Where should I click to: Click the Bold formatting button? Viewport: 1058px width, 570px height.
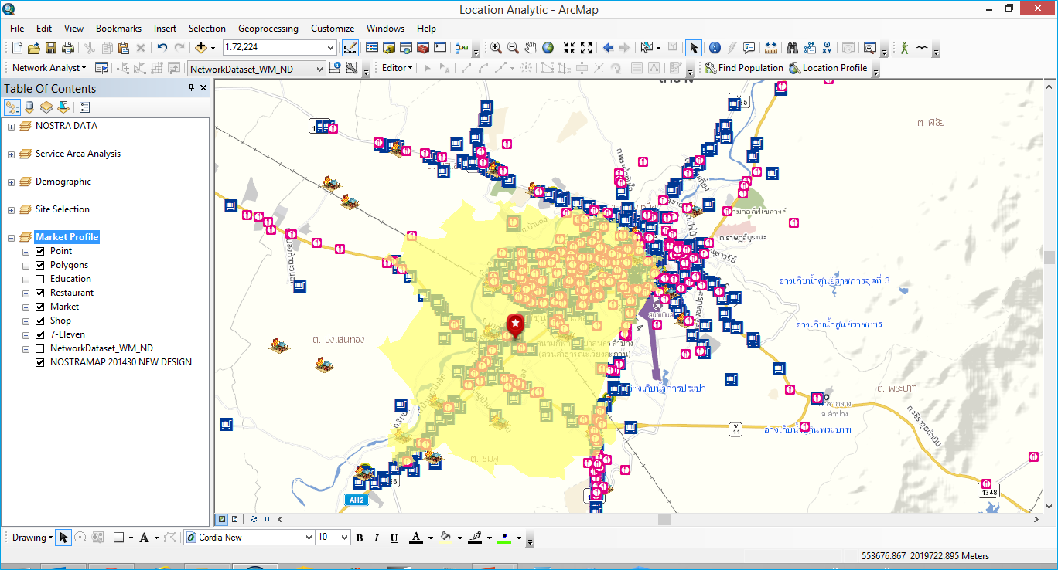pyautogui.click(x=360, y=538)
